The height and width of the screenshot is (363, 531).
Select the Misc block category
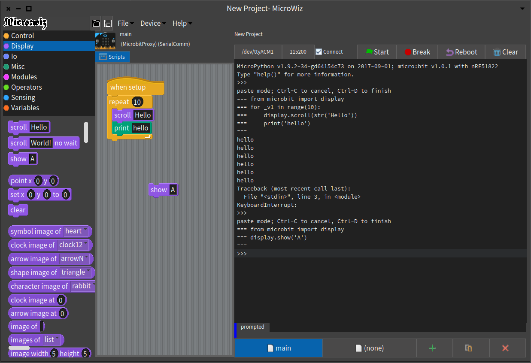[x=49, y=67]
